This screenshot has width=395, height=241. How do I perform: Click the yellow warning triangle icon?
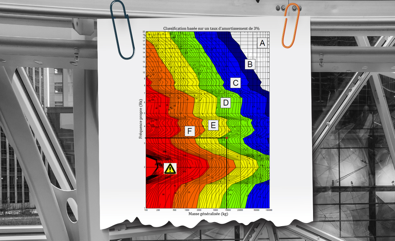click(170, 169)
